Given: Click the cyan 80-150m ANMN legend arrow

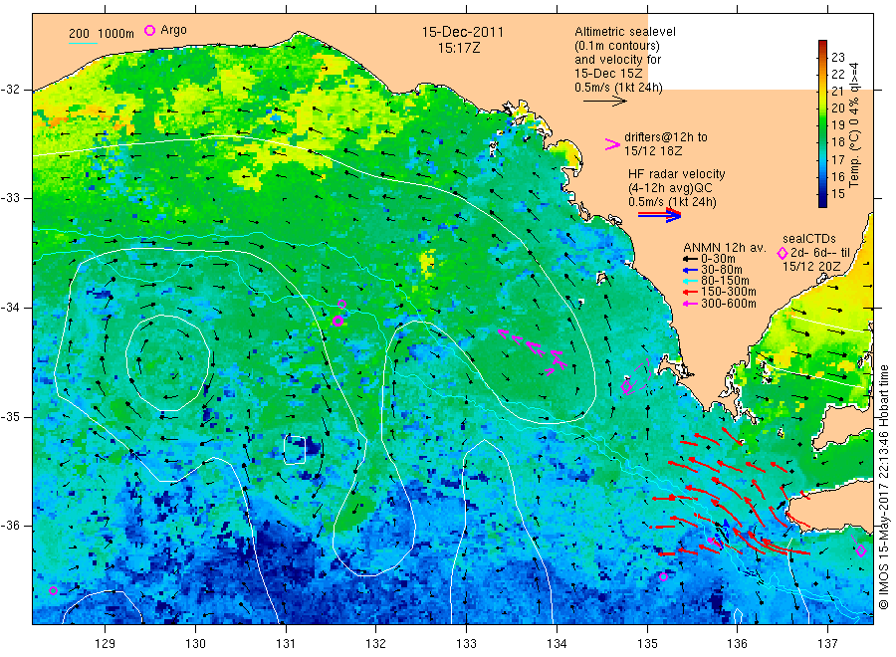Looking at the screenshot, I should point(691,281).
